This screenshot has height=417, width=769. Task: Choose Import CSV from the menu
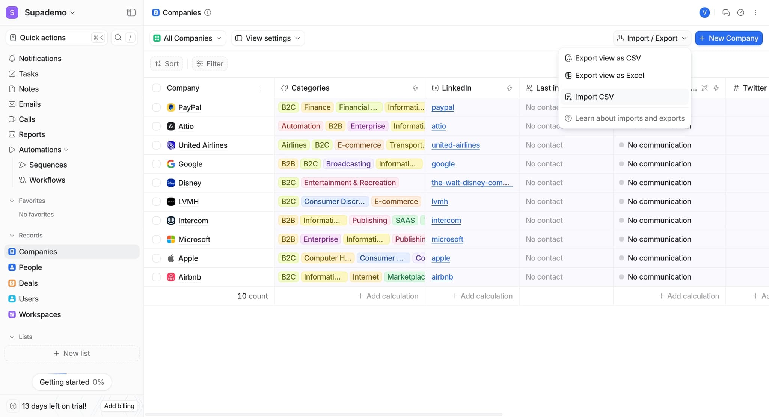595,97
